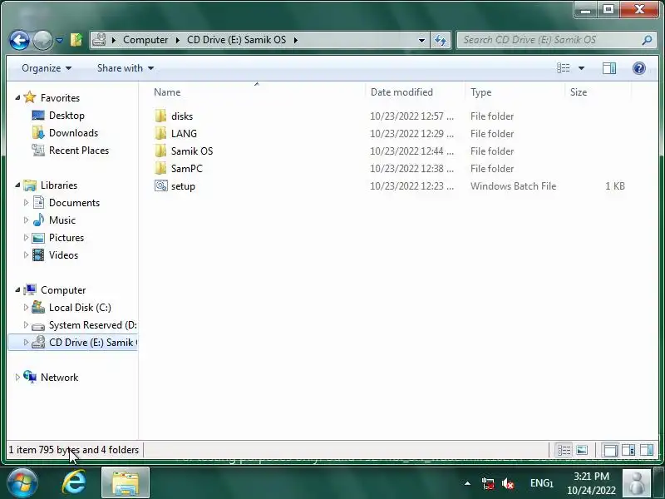Image resolution: width=665 pixels, height=499 pixels.
Task: Click Windows Explorer taskbar button
Action: tap(126, 483)
